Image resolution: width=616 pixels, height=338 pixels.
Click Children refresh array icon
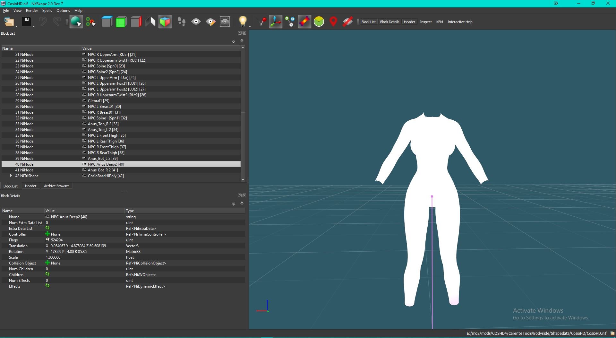point(47,274)
